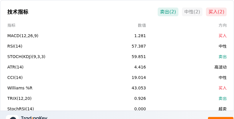Image resolution: width=234 pixels, height=119 pixels.
Task: Select the STOCH(KDJ)(9,3,3) indicator row
Action: pos(117,57)
